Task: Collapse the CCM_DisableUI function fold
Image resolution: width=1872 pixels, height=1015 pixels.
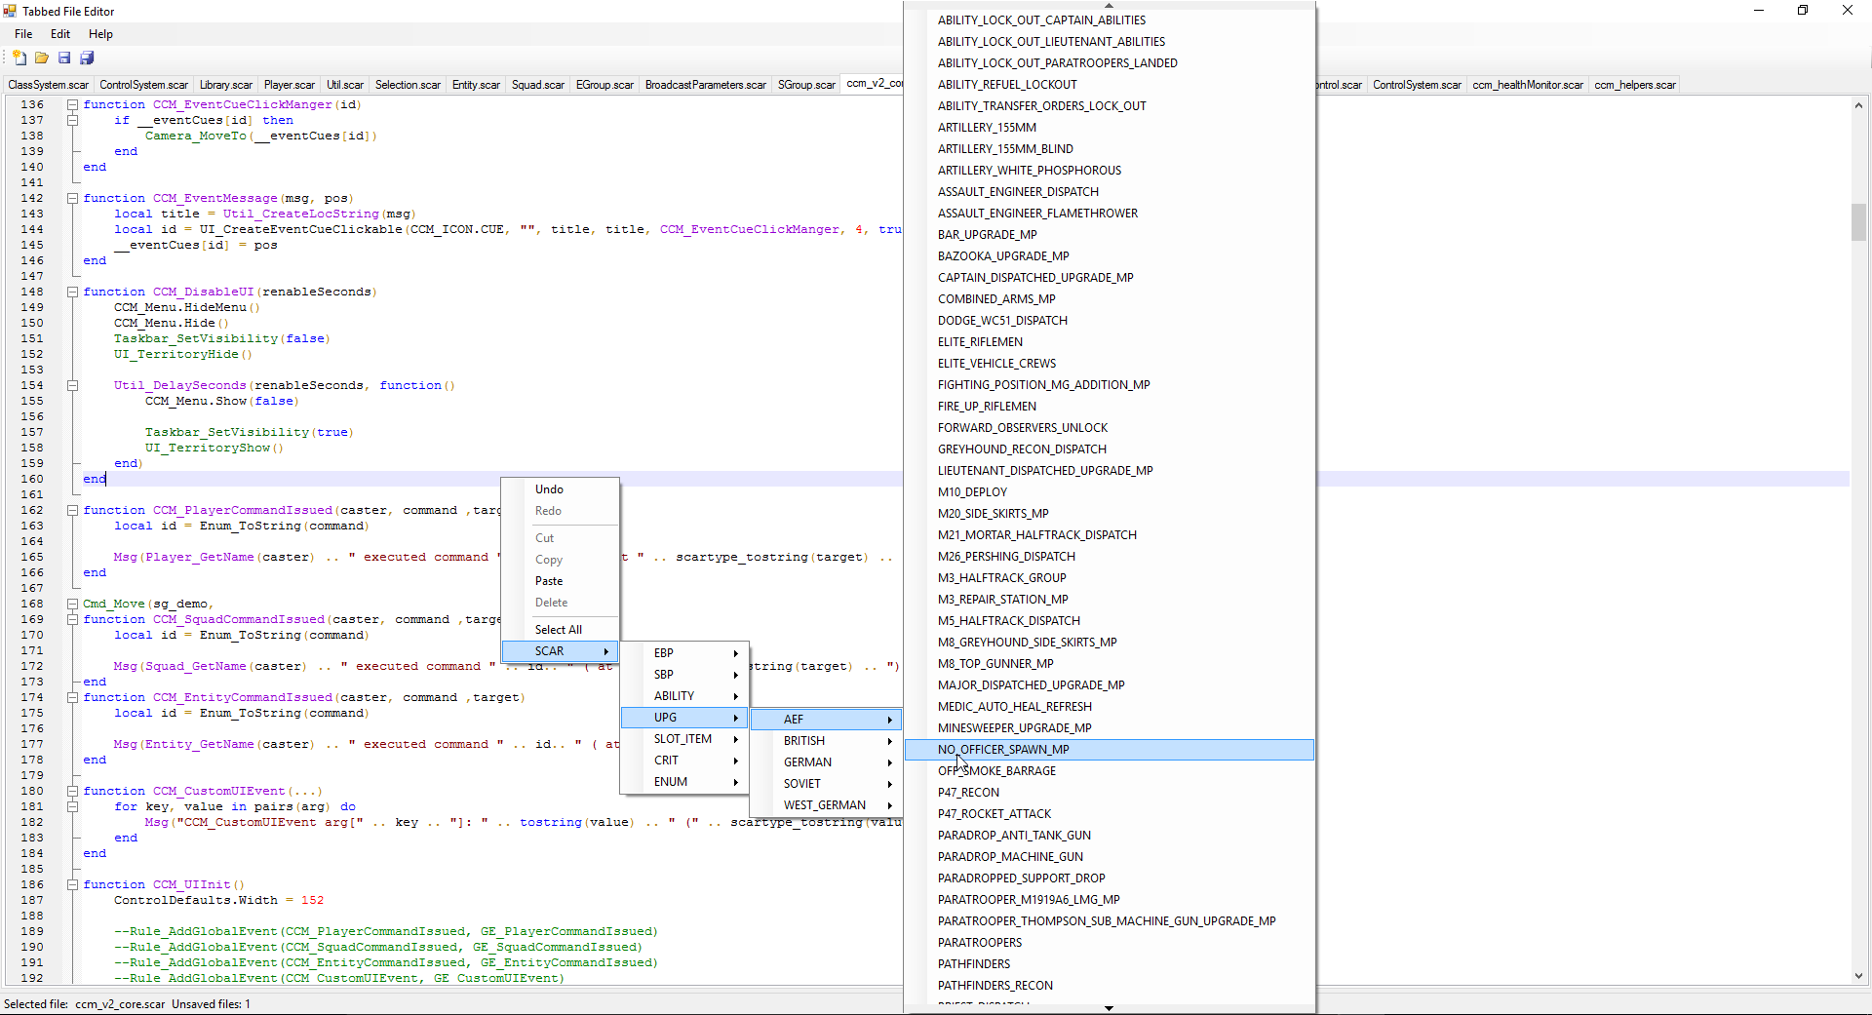Action: pyautogui.click(x=72, y=292)
